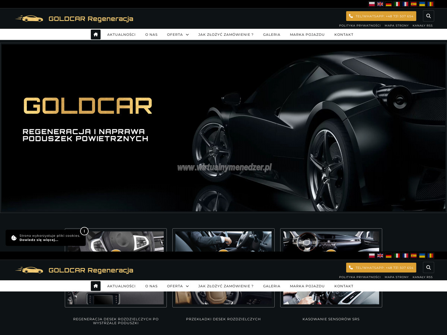The height and width of the screenshot is (335, 447).
Task: Open the driver-in-suit thumbnail above Przekładki desek
Action: (223, 241)
